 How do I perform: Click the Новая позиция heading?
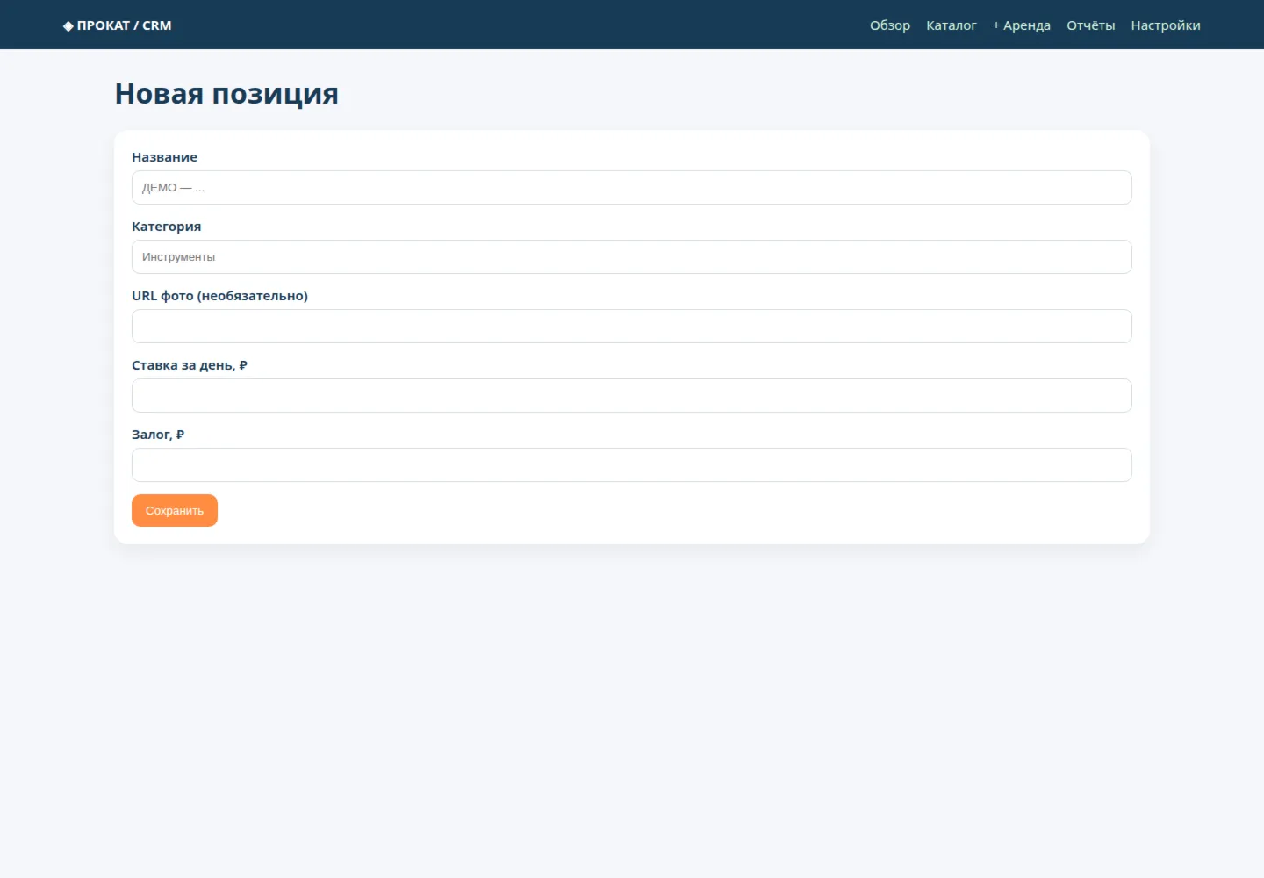pos(226,94)
